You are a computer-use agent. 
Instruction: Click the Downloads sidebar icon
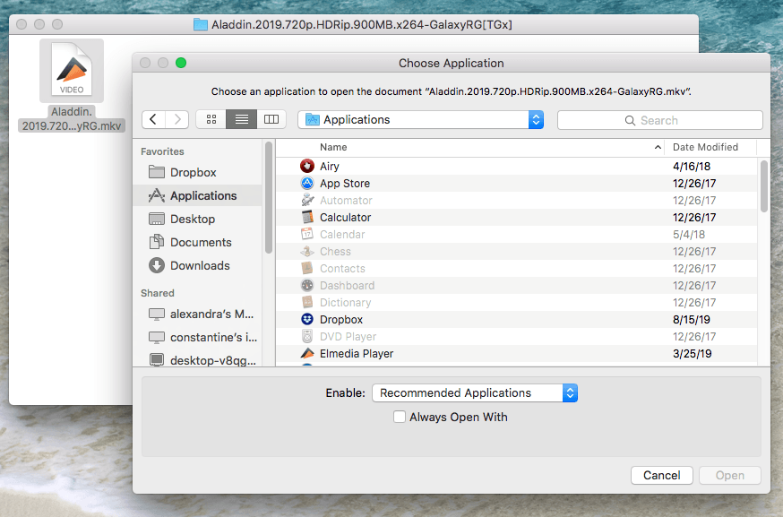pyautogui.click(x=157, y=265)
